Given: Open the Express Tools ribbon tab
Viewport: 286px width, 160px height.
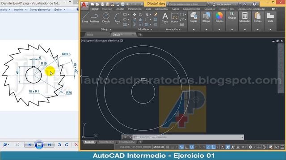Looking at the screenshot, I should click(x=227, y=9).
